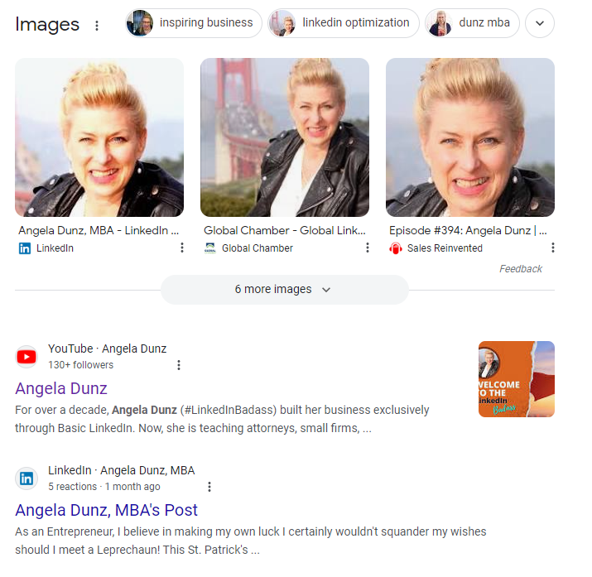Screen dimensions: 592x577
Task: Click 'Angela Dunz, MBA - LinkedIn ...' image caption
Action: click(99, 230)
